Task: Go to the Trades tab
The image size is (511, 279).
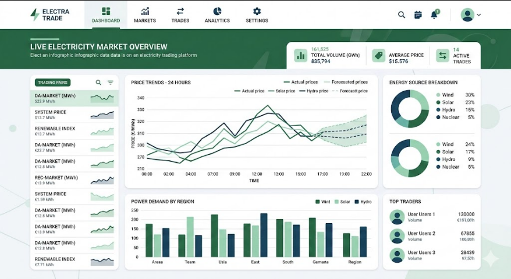Action: point(180,15)
